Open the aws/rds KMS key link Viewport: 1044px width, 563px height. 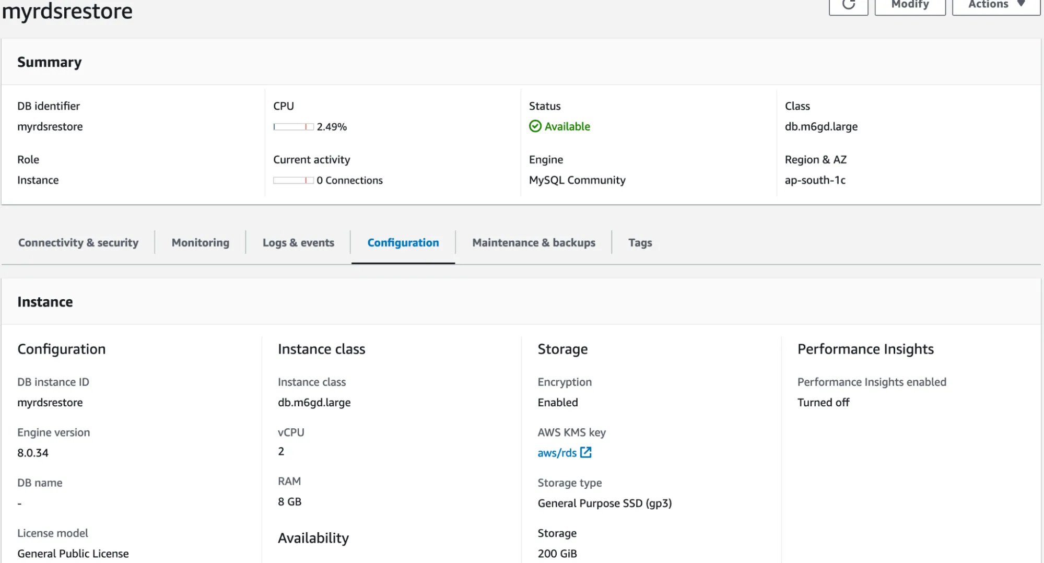(x=557, y=452)
